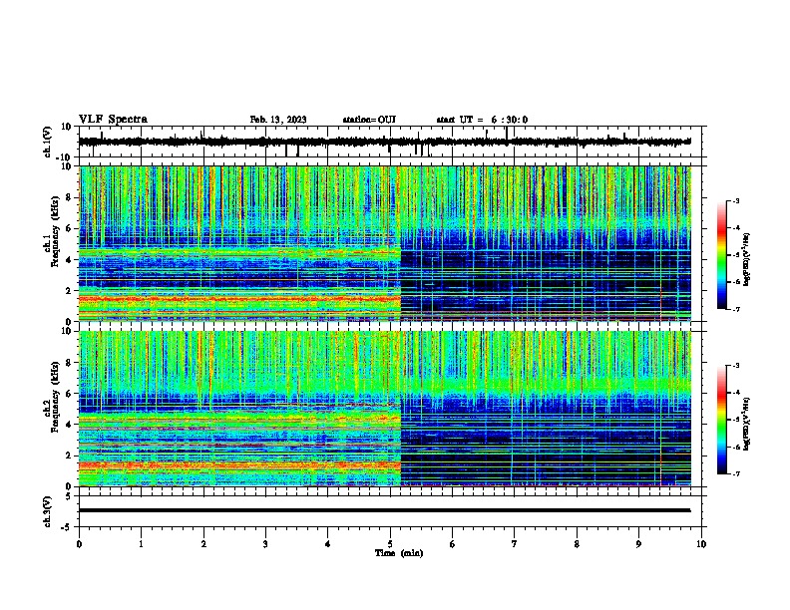Click the ch.2 spectrogram panel
Screen dimensions: 790x610
(385, 409)
